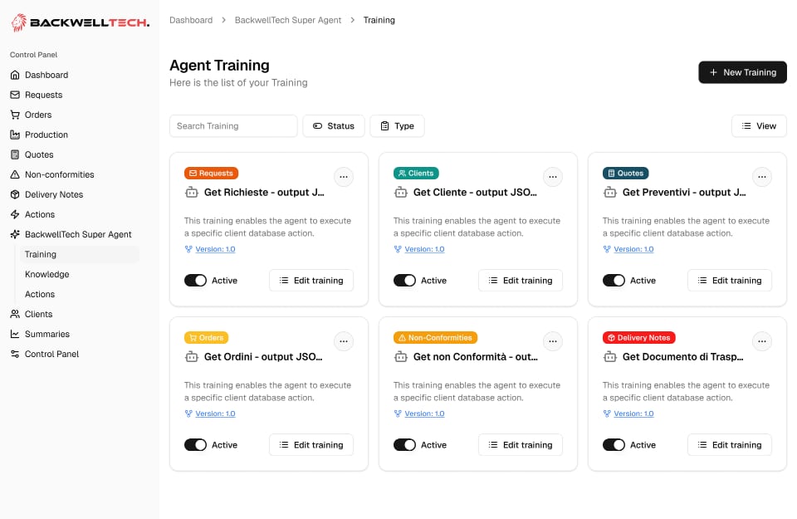
Task: Toggle Active switch on Get Richieste card
Action: [x=195, y=281]
